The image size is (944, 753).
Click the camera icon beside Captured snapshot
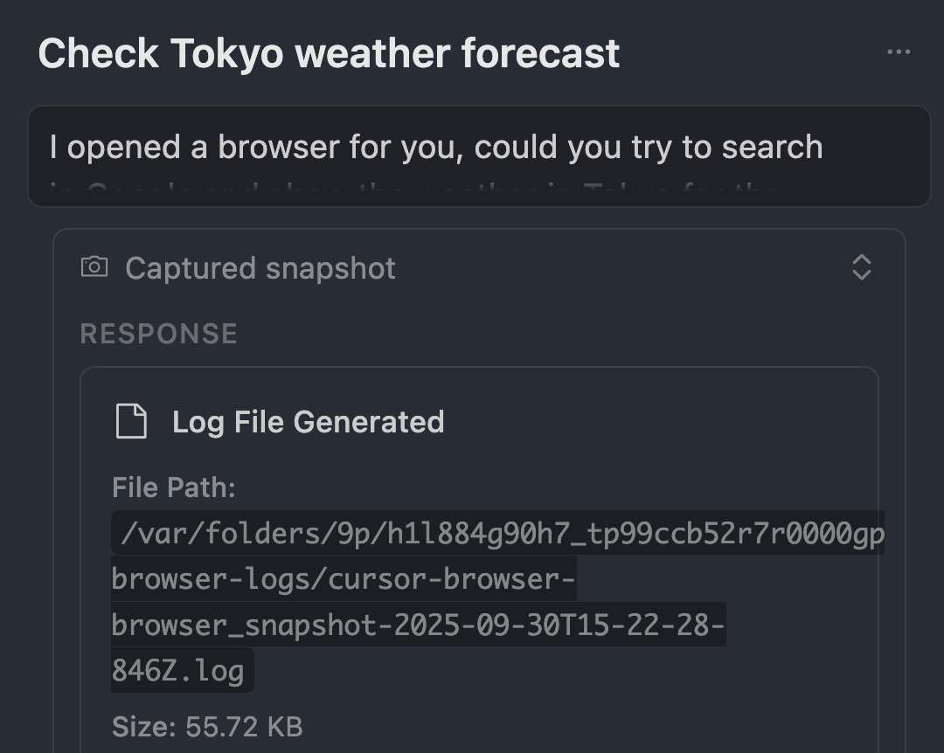(94, 267)
